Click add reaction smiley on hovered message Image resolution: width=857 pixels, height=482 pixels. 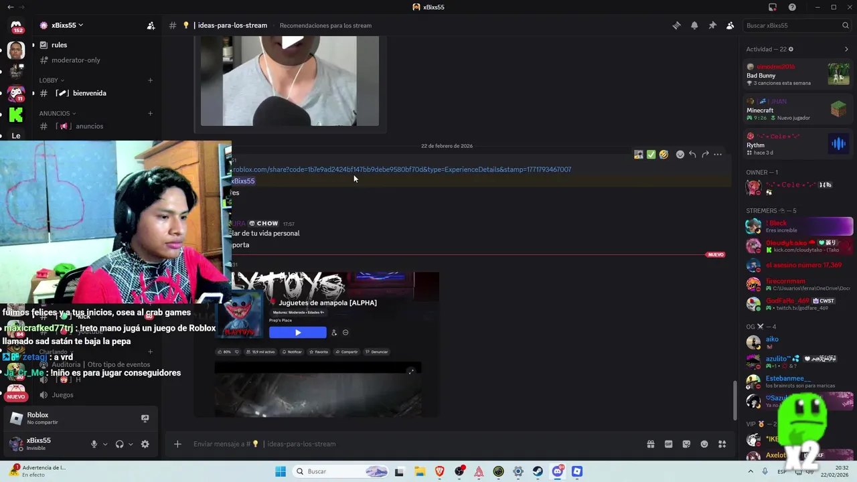point(680,155)
